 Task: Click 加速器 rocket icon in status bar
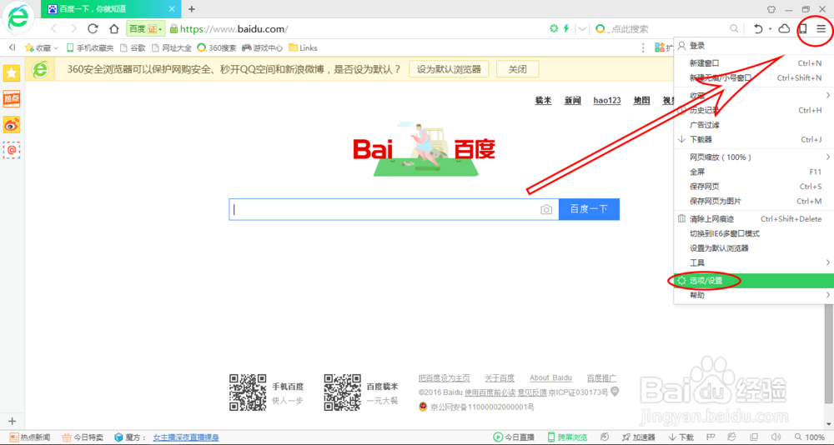point(627,437)
